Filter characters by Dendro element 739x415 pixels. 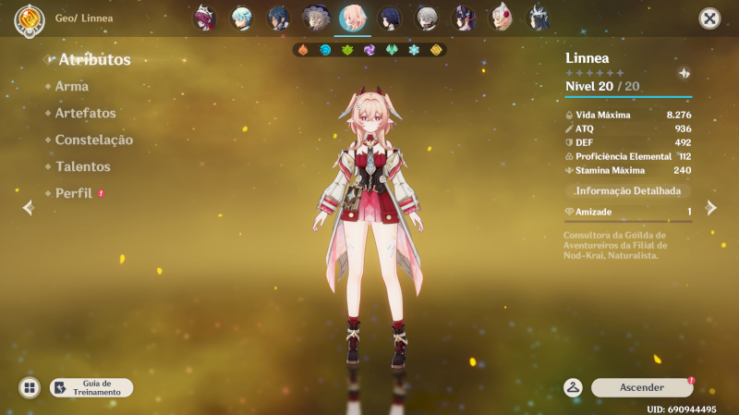click(x=347, y=50)
